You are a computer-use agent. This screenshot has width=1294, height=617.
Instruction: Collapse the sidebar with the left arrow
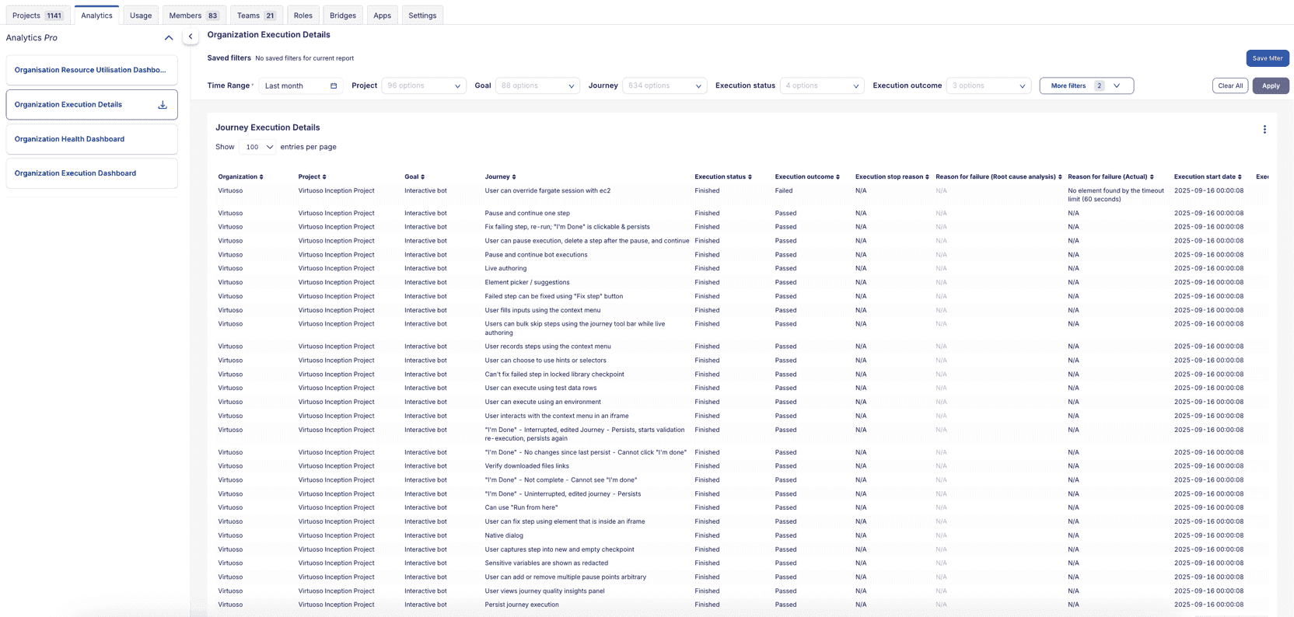point(191,37)
